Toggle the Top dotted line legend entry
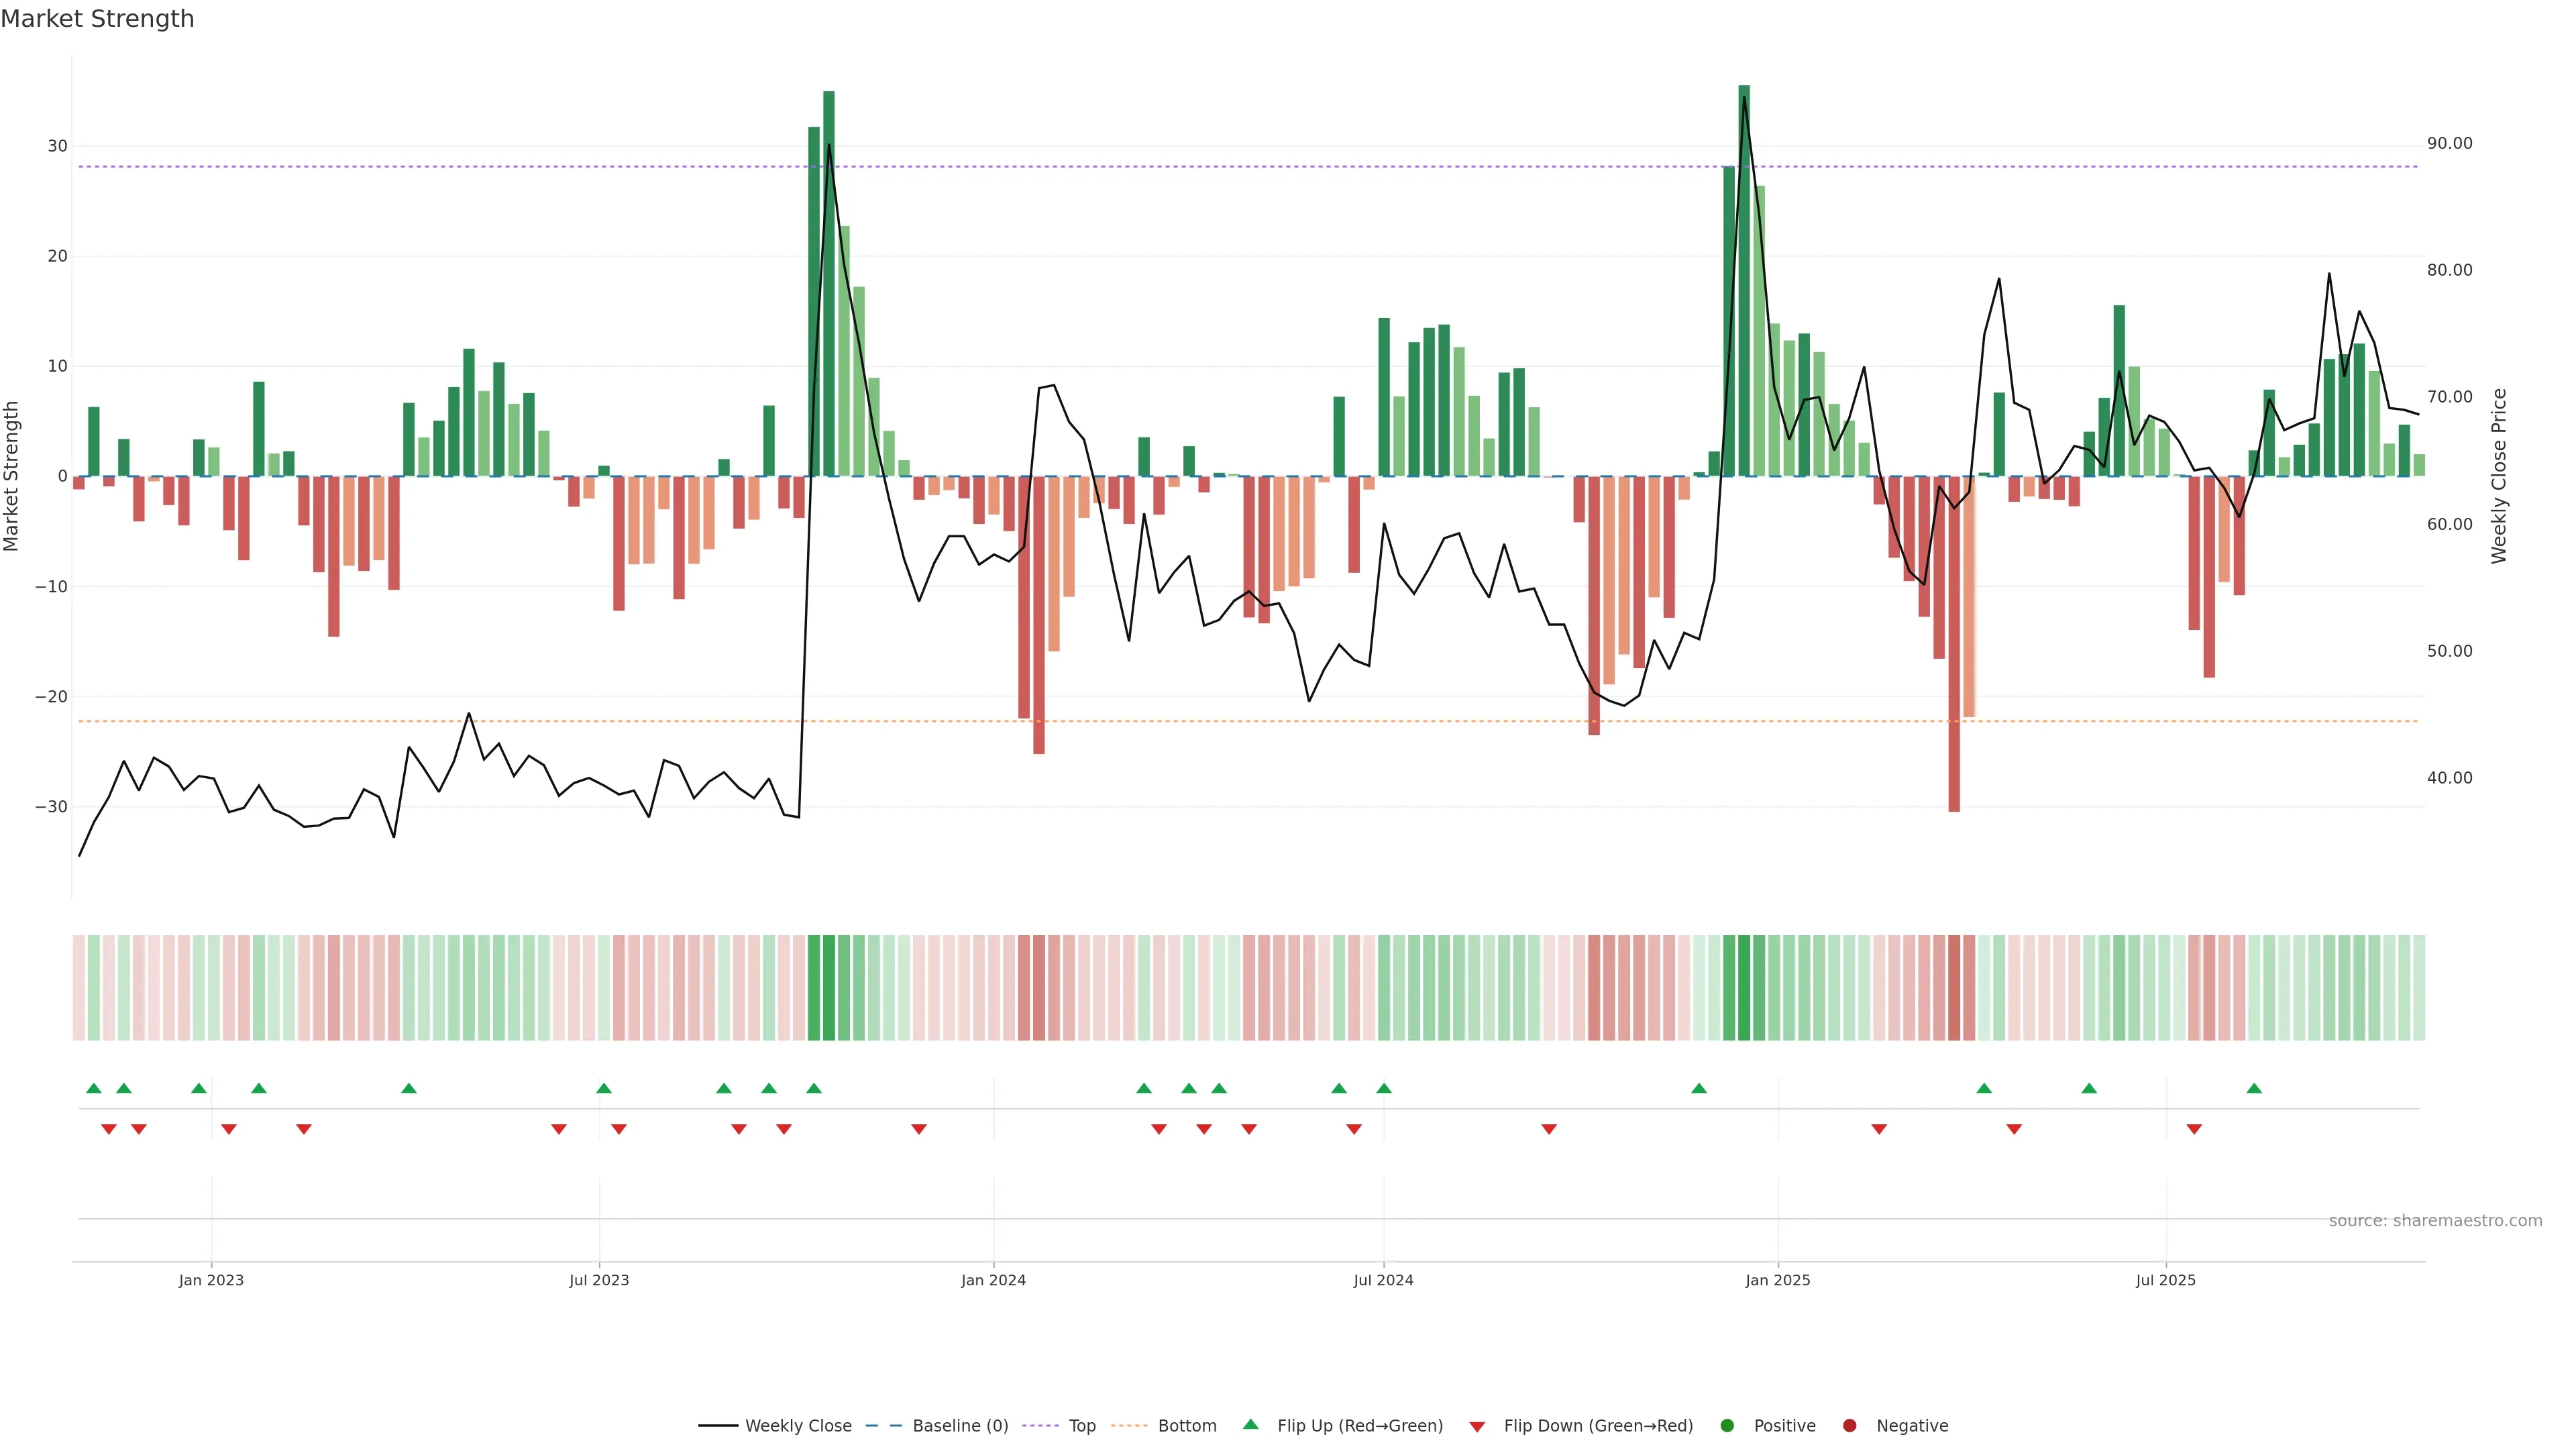Viewport: 2576px width, 1449px height. [1041, 1425]
